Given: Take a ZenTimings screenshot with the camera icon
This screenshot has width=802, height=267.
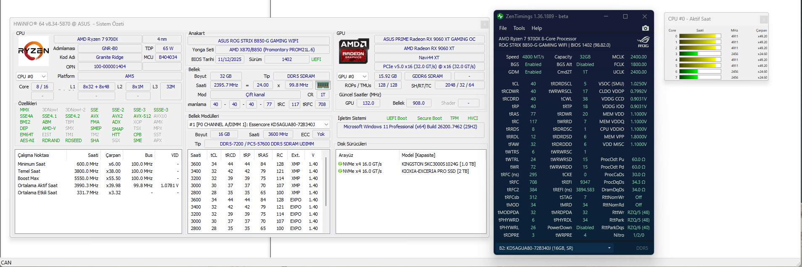Looking at the screenshot, I should (646, 28).
